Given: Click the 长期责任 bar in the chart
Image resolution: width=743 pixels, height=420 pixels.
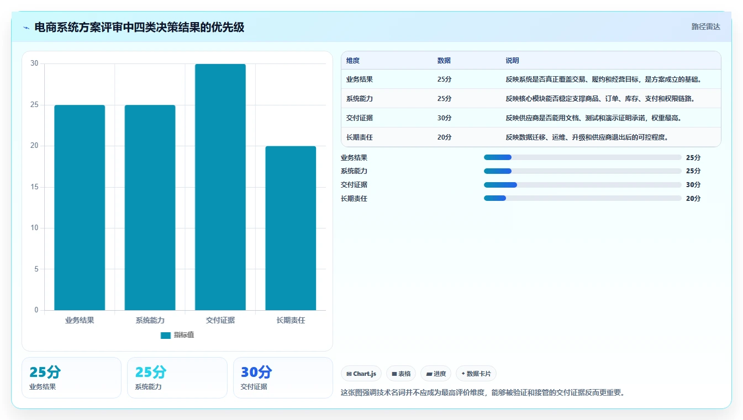Looking at the screenshot, I should click(x=291, y=228).
